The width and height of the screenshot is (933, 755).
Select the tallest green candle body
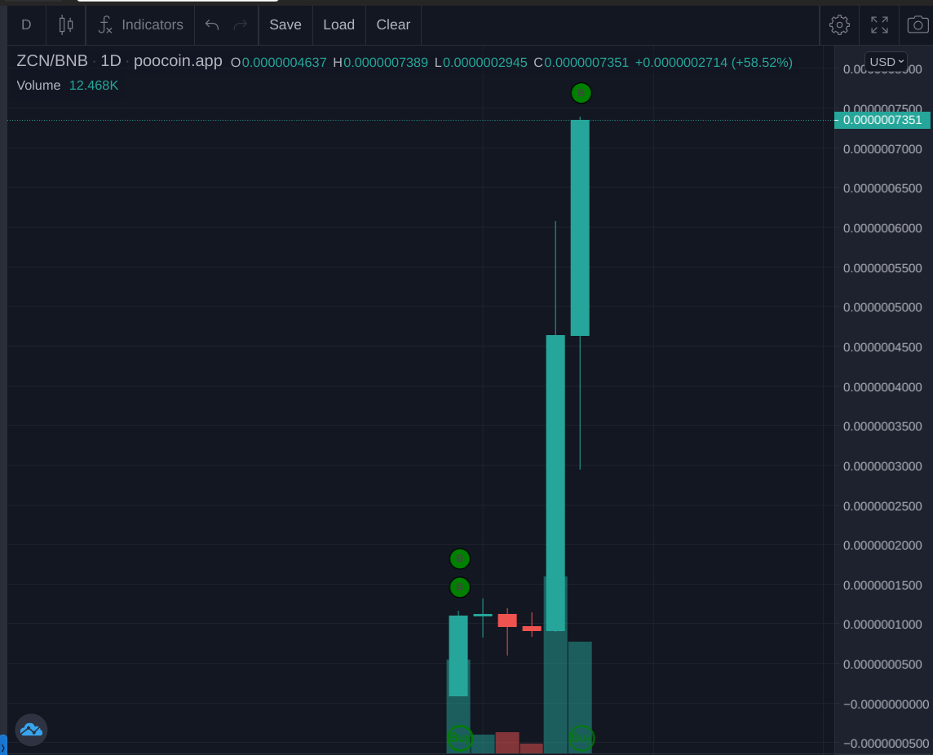coord(555,481)
